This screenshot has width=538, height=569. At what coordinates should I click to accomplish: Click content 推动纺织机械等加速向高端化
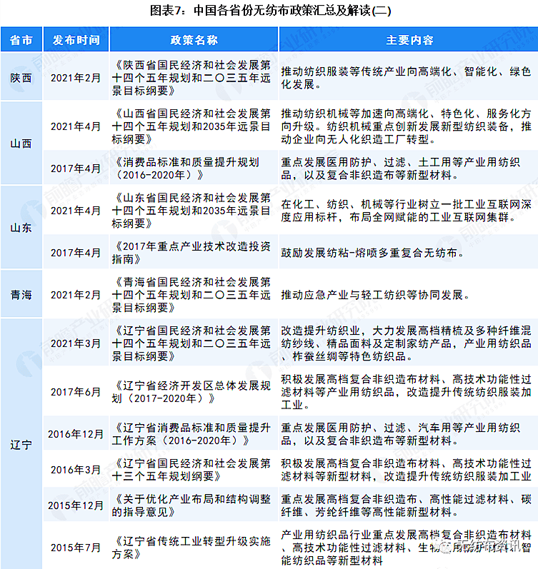[x=406, y=126]
